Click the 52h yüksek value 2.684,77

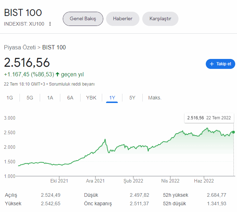[216, 195]
